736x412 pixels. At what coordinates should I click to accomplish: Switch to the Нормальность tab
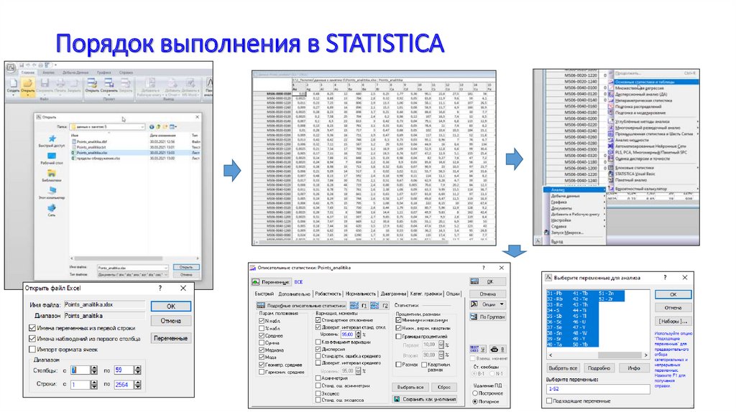pos(361,294)
